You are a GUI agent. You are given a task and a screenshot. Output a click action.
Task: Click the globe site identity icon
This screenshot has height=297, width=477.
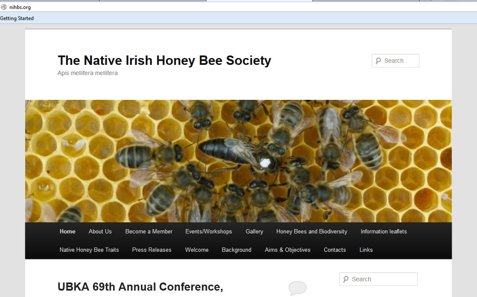4,7
